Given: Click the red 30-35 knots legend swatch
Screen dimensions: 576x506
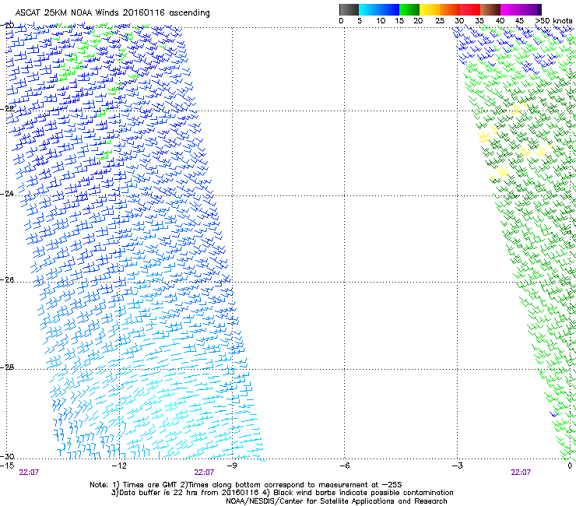Looking at the screenshot, I should tap(470, 9).
